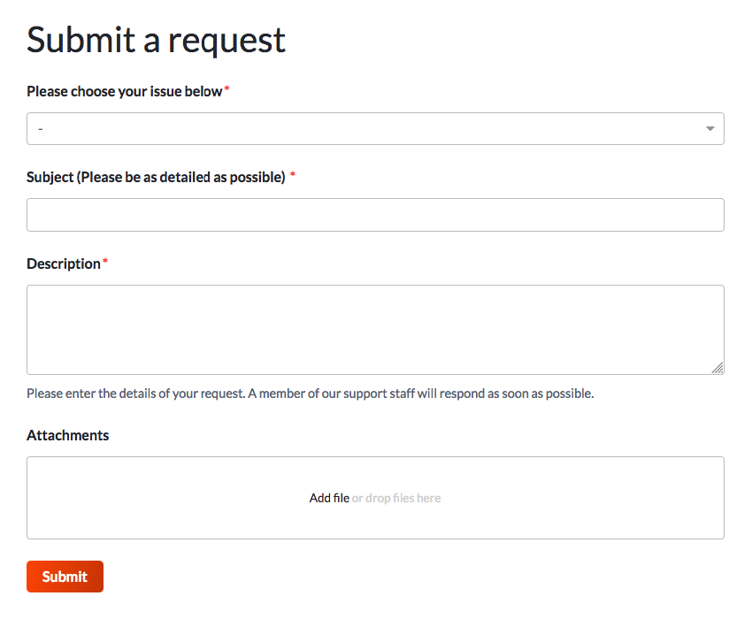Screen dimensions: 752x619
Task: Click the support staff helper text under Description
Action: (311, 393)
